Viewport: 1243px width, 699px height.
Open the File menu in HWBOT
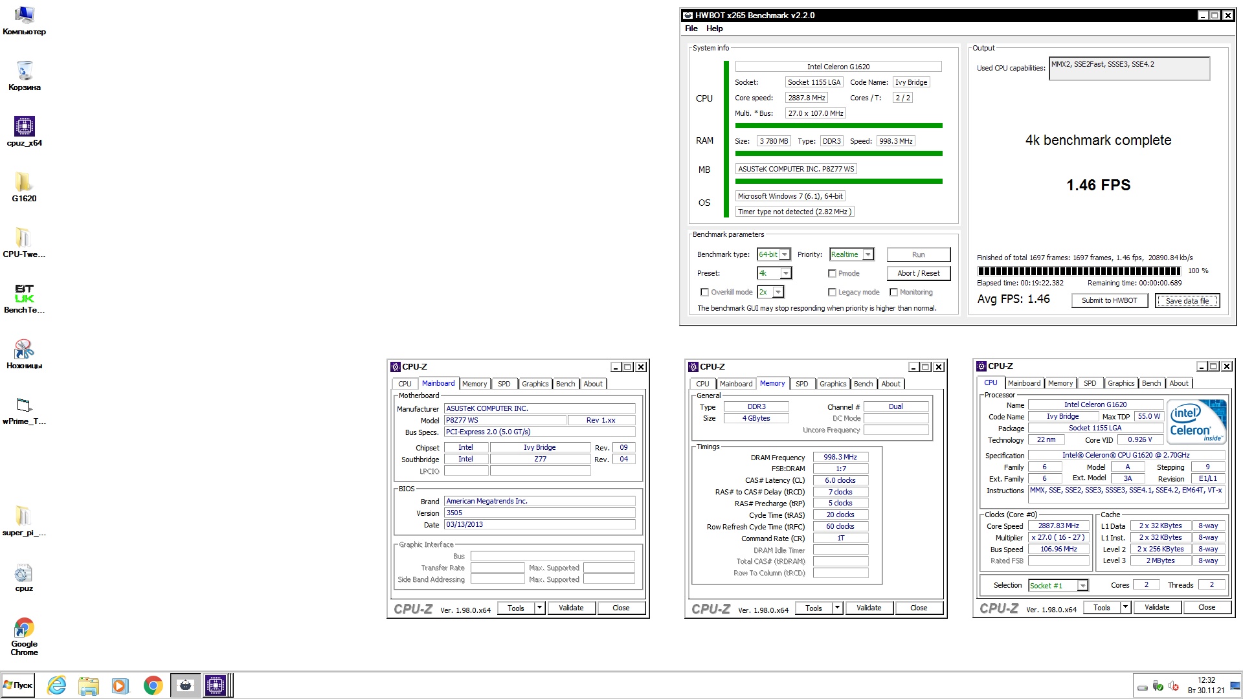point(691,28)
